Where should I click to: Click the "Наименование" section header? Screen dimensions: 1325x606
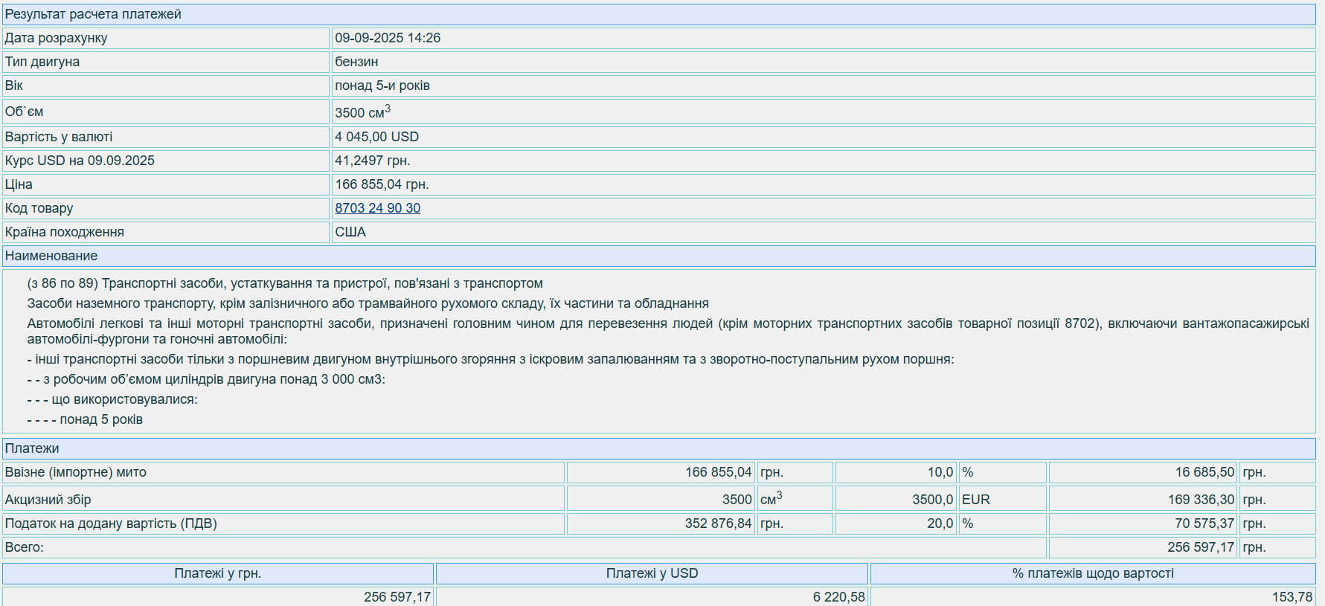[659, 256]
